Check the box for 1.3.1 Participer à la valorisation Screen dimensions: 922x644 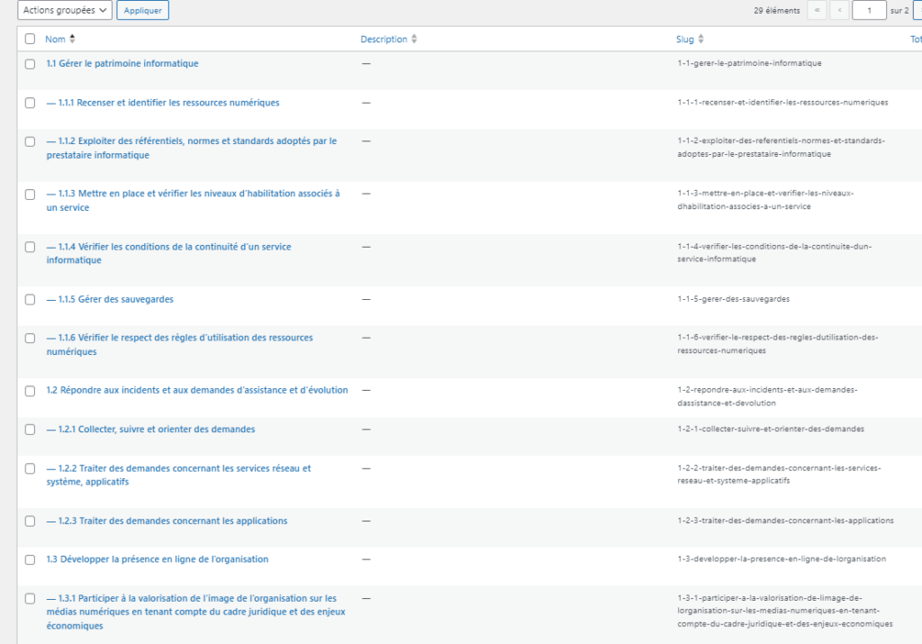pyautogui.click(x=30, y=598)
